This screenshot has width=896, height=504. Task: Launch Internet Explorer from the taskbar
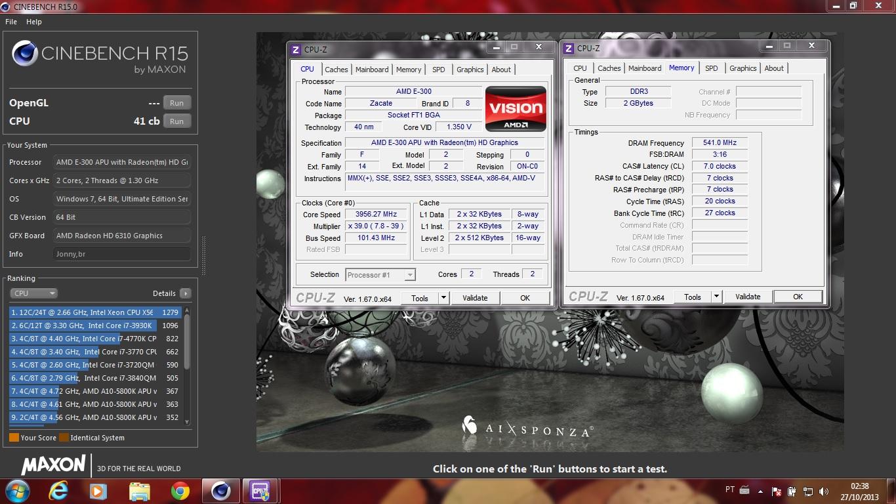pyautogui.click(x=58, y=490)
